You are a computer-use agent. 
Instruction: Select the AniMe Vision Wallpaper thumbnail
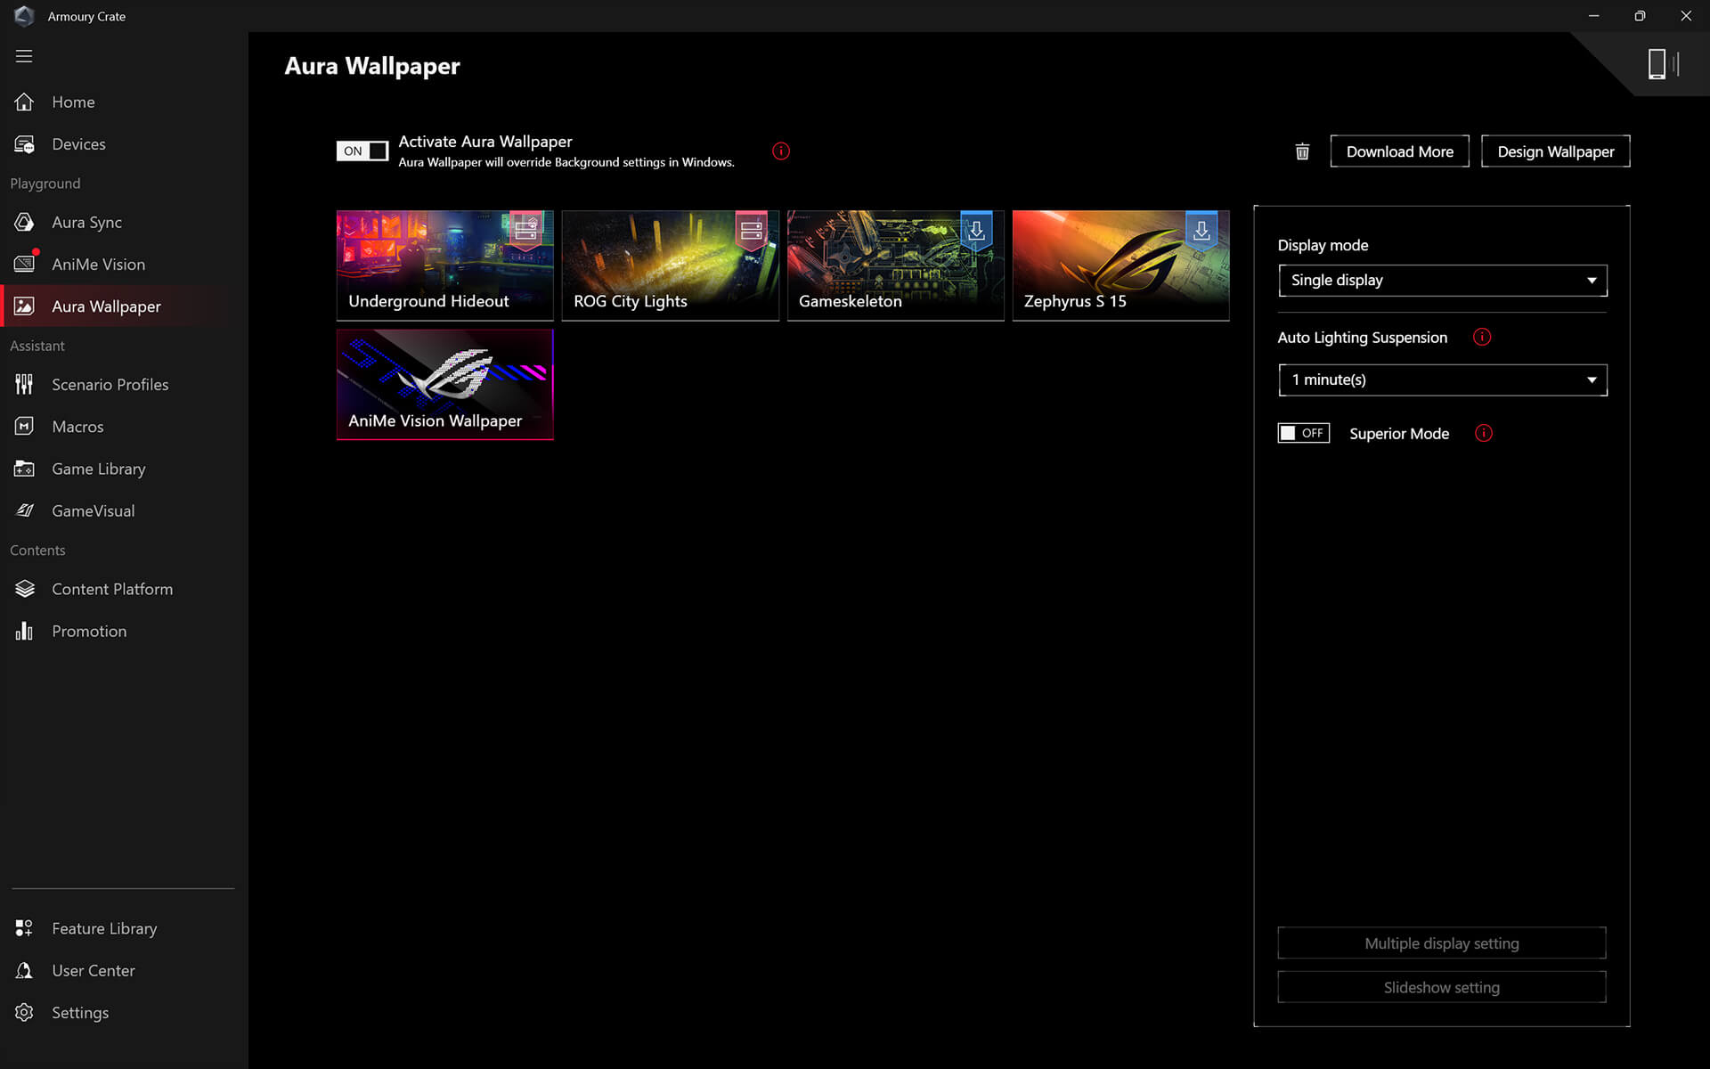click(445, 385)
